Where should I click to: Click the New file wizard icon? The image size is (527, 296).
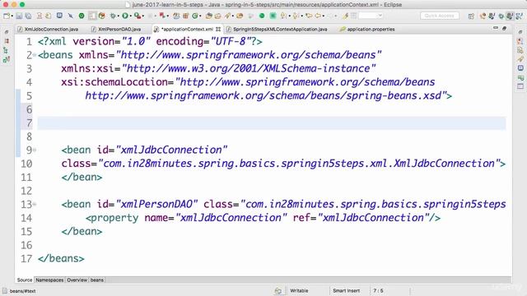[7, 16]
